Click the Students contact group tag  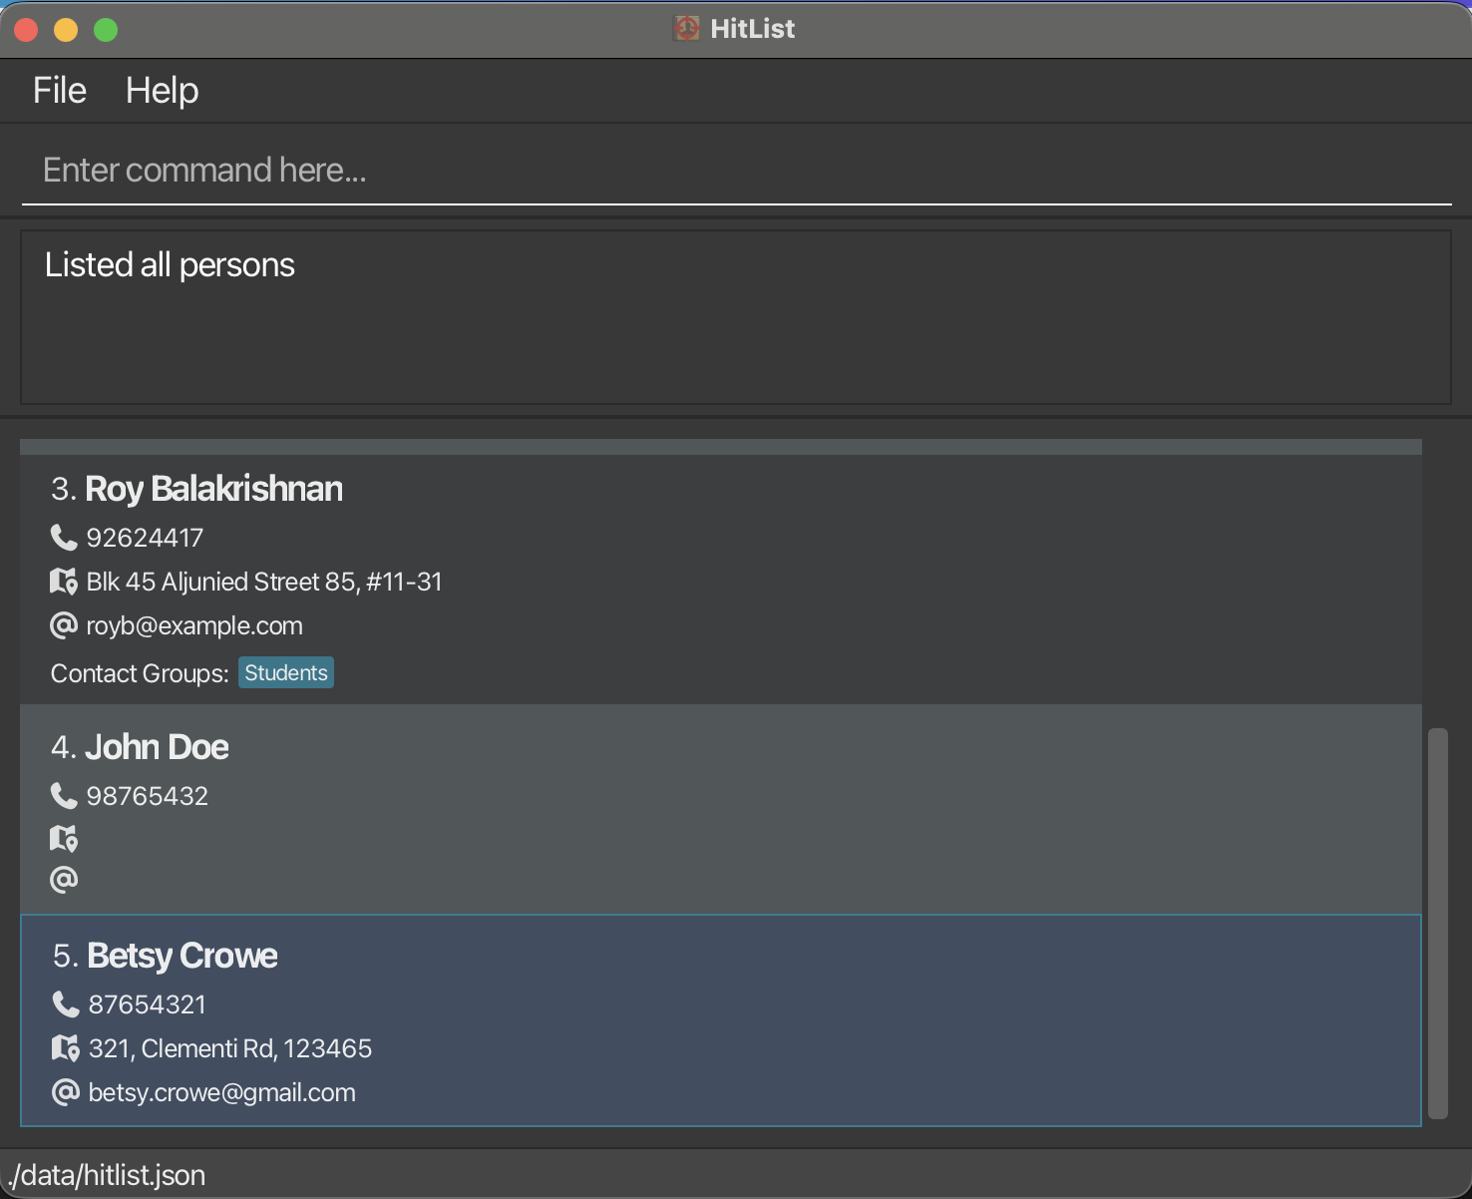point(286,673)
